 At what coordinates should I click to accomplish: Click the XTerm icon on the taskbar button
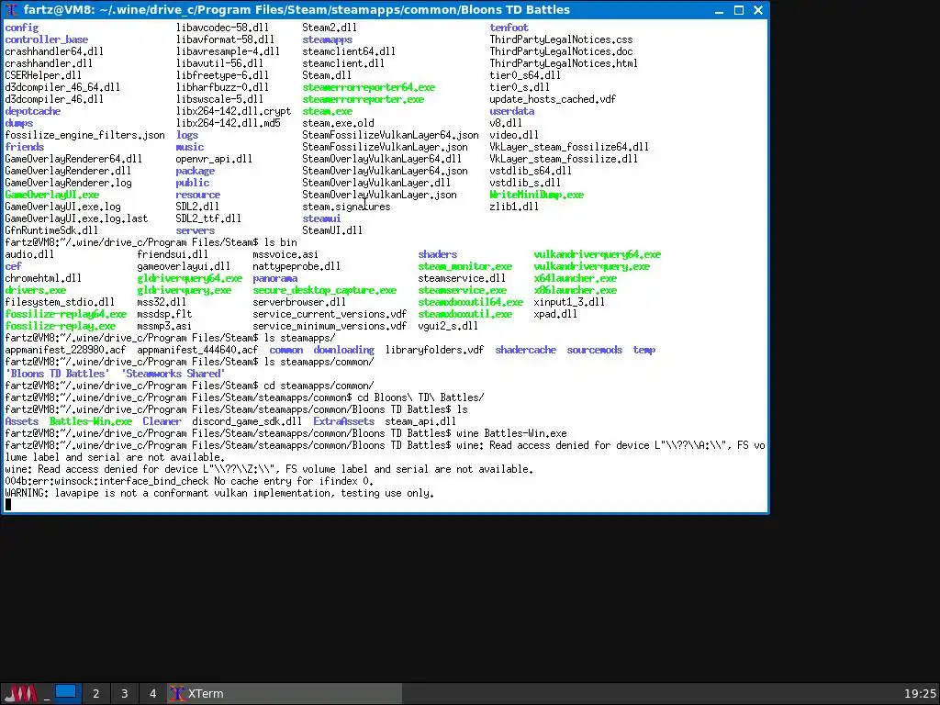click(x=177, y=694)
